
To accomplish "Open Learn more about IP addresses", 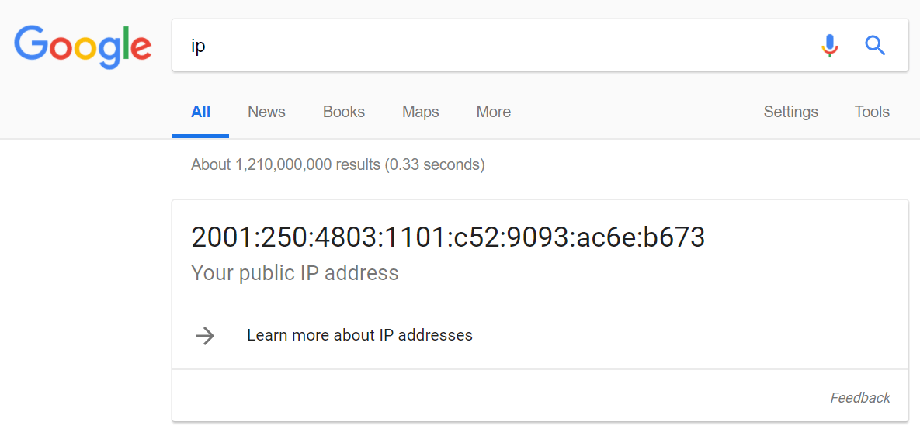I will tap(359, 335).
